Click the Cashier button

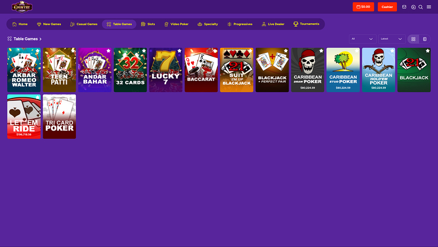point(387,7)
